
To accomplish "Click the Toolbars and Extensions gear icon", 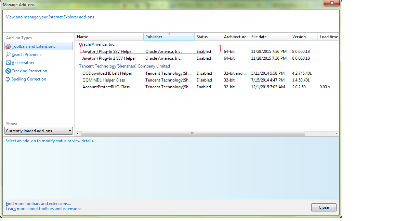I will [8, 46].
